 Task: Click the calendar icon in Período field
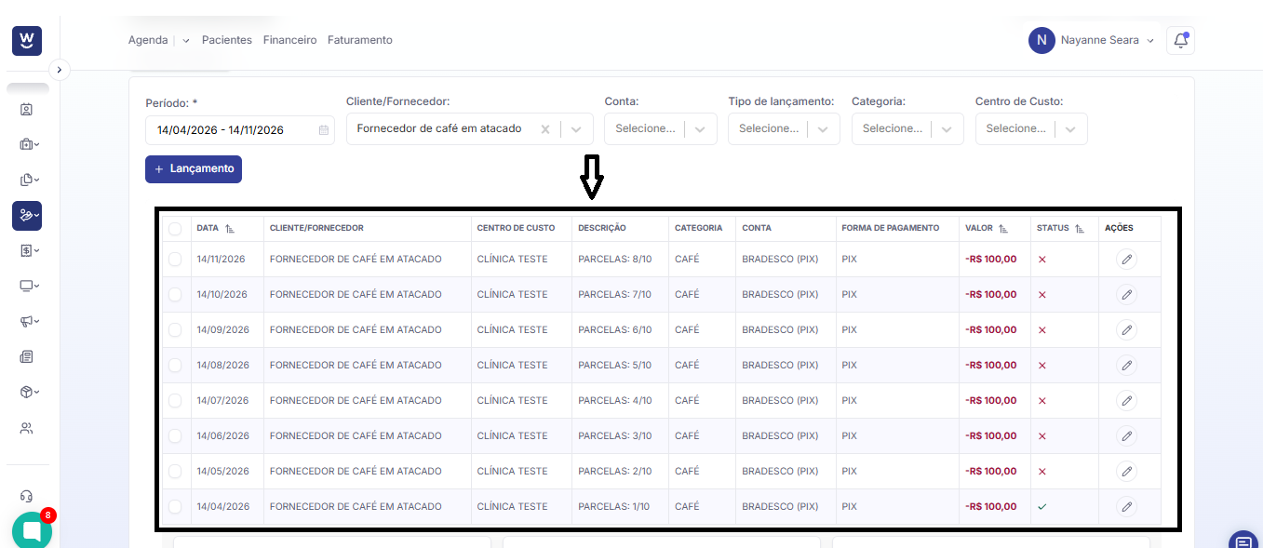point(324,130)
